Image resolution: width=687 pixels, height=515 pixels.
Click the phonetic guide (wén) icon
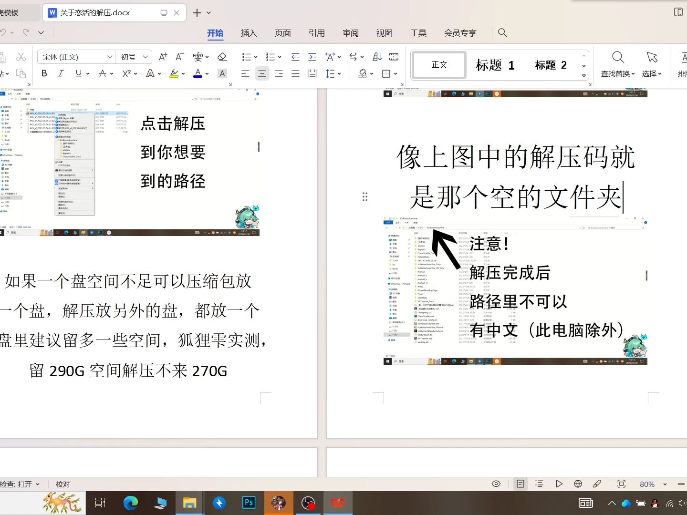(x=198, y=57)
